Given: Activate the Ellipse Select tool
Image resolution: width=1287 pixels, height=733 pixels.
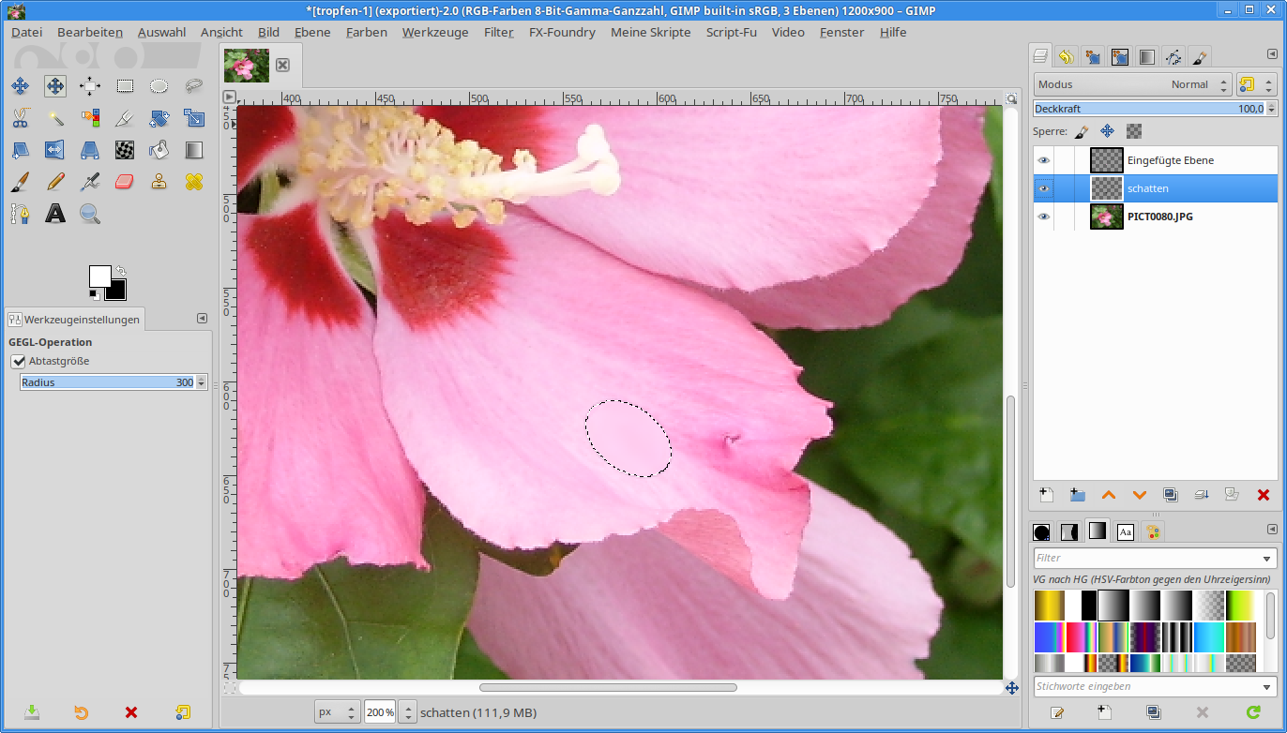Looking at the screenshot, I should (159, 86).
